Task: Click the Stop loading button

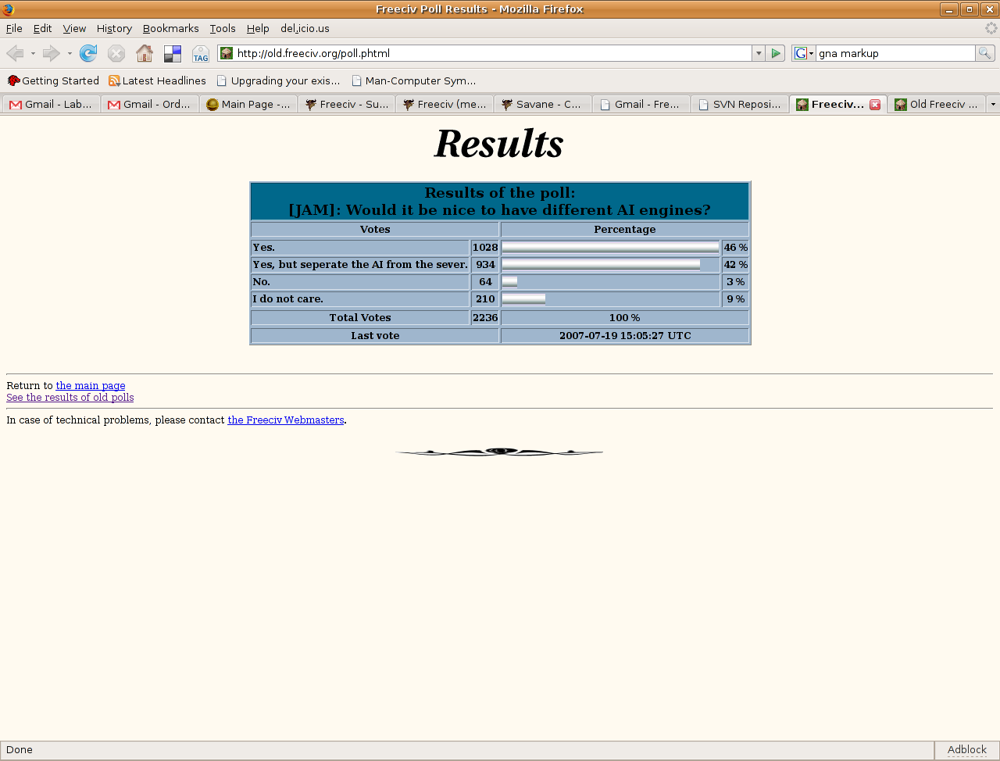Action: point(116,53)
